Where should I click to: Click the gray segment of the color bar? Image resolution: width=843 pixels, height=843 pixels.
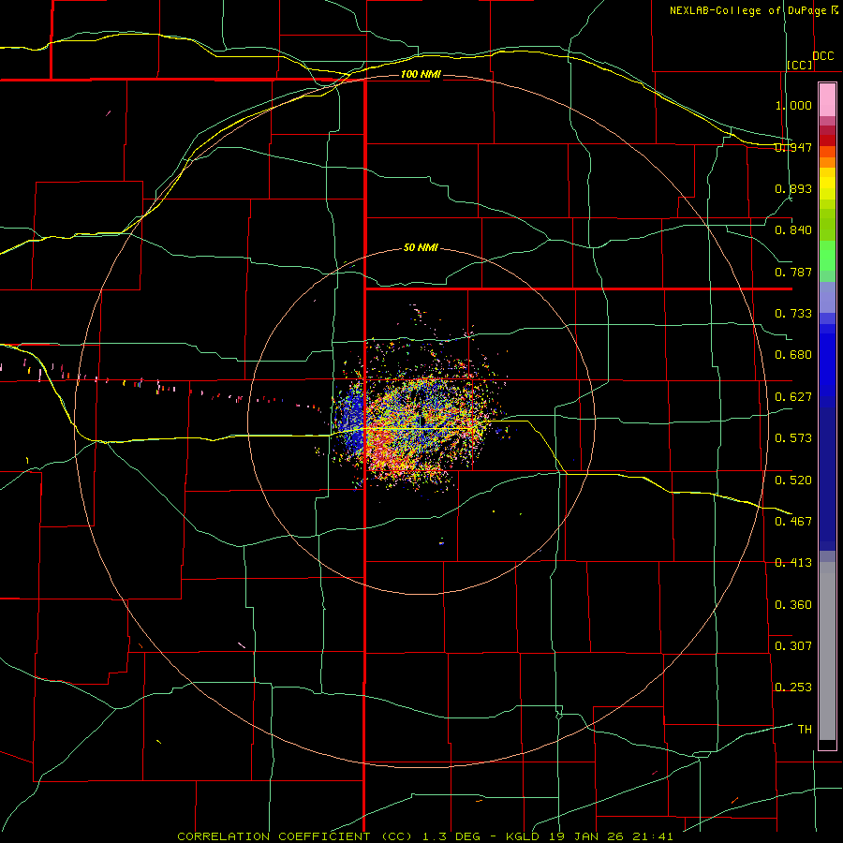pyautogui.click(x=827, y=651)
